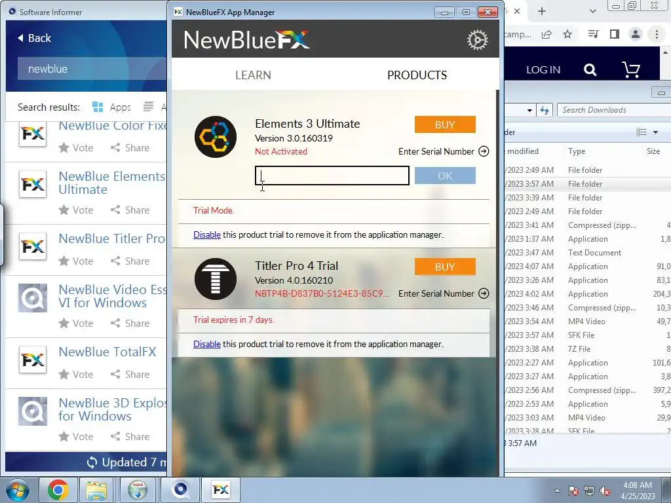
Task: Open NewBlue Video Essentials VI result
Action: pyautogui.click(x=113, y=296)
